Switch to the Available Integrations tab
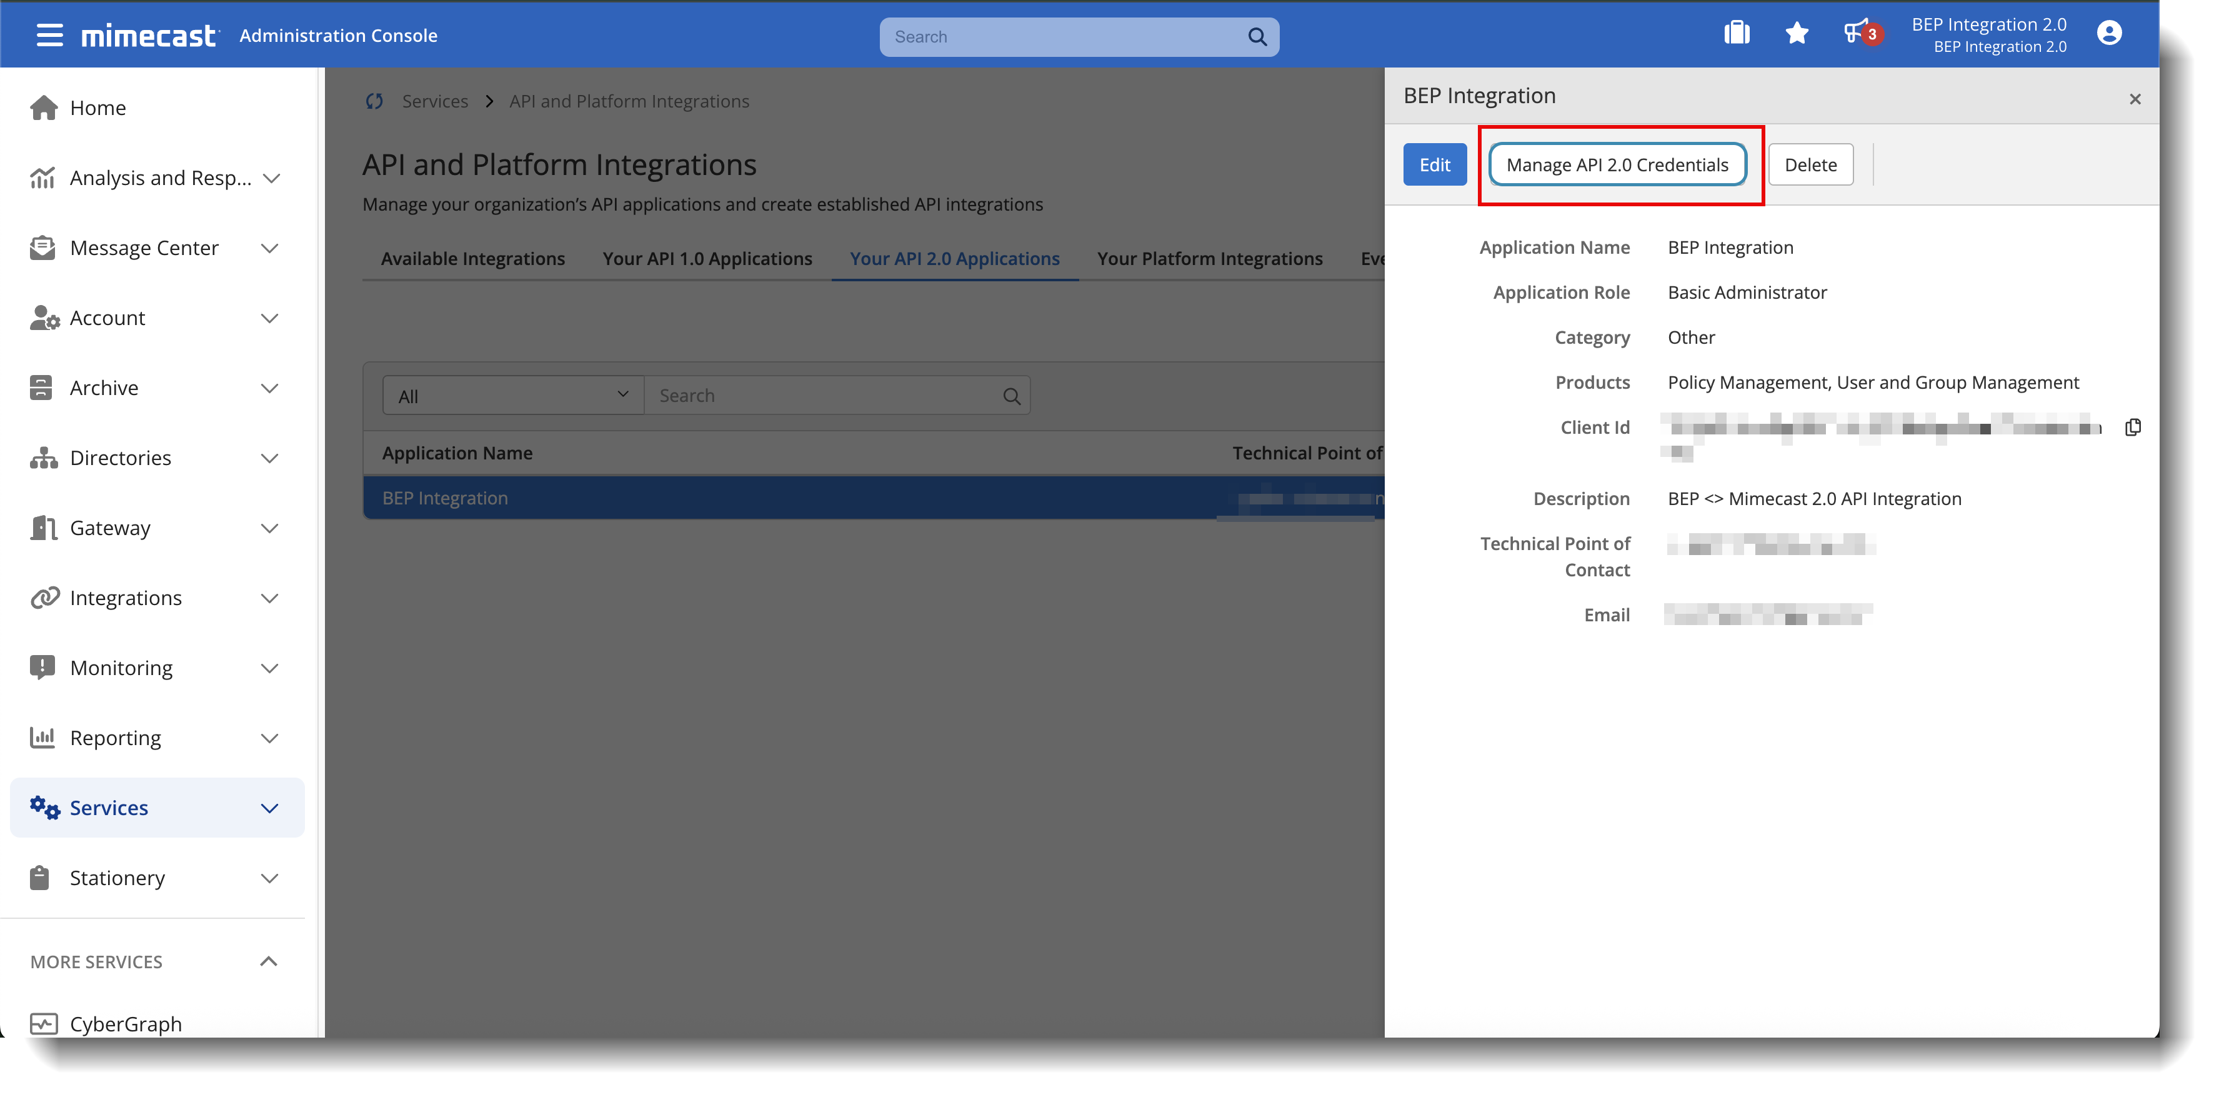 [x=472, y=258]
